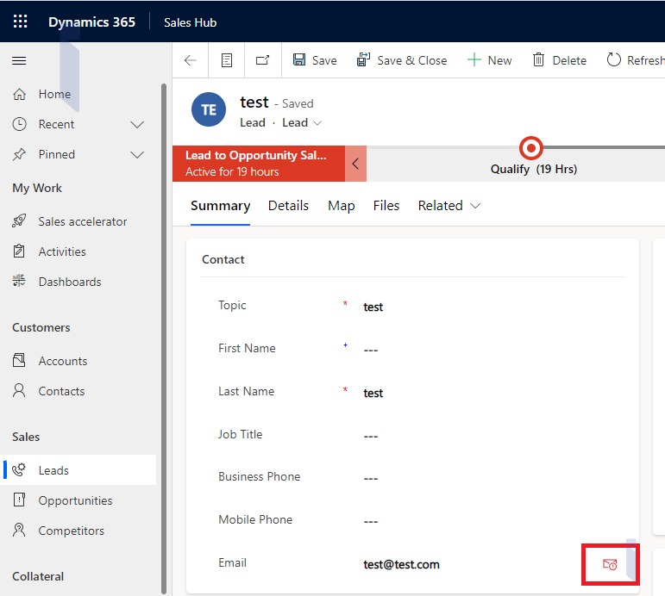Click the sidebar vertical scrollbar
This screenshot has width=665, height=596.
click(164, 338)
